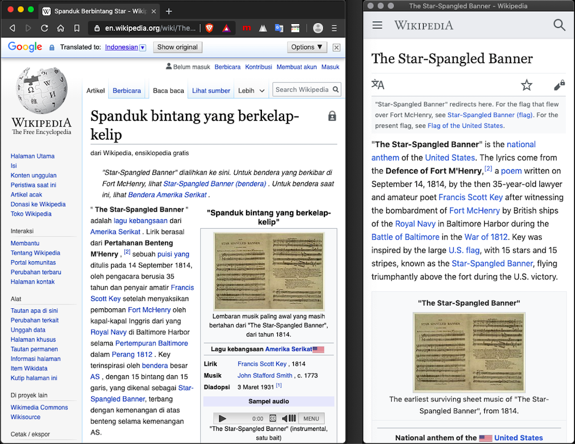Image resolution: width=575 pixels, height=444 pixels.
Task: Click the Pertempuran Baltimore link
Action: 152,344
